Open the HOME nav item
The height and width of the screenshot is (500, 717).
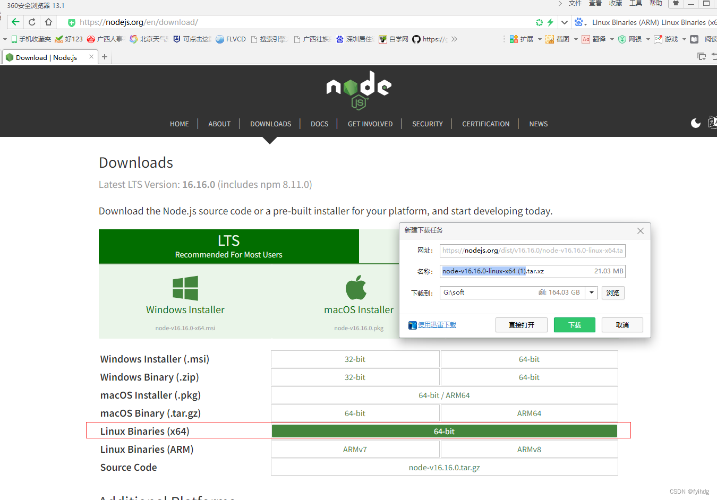[x=180, y=124]
